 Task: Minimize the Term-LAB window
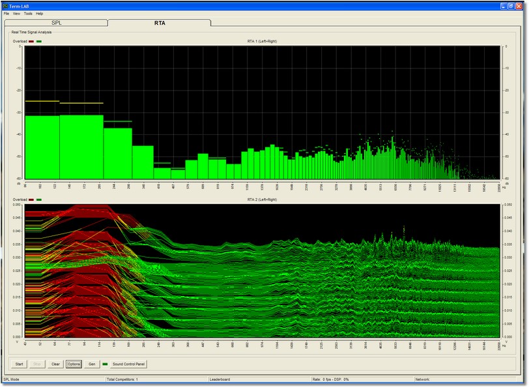click(504, 6)
